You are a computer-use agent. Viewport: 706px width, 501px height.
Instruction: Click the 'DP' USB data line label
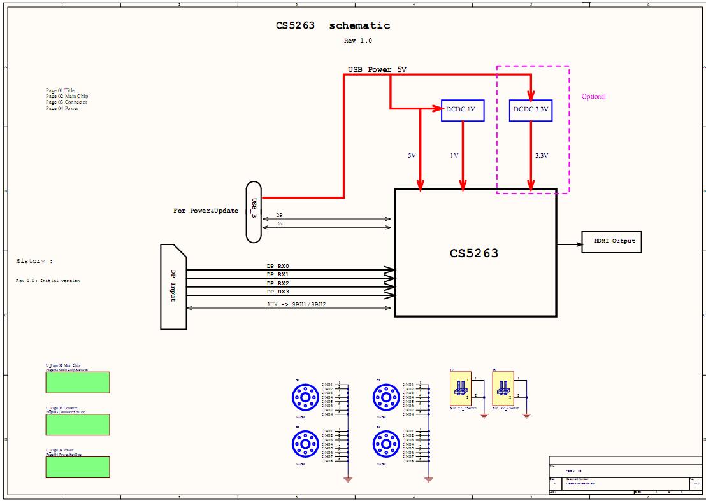(279, 216)
